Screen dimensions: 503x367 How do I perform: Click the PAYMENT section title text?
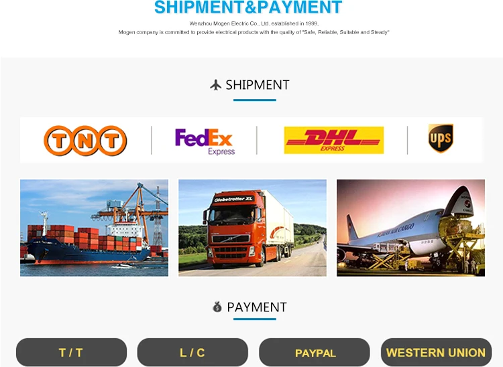257,307
